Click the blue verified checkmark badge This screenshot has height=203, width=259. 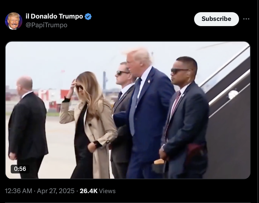(x=88, y=17)
